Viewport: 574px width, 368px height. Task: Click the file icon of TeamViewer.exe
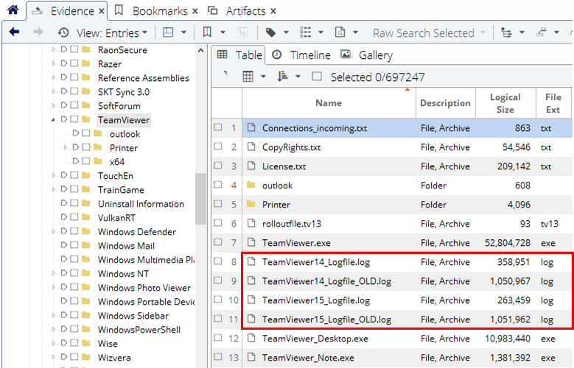tap(251, 242)
